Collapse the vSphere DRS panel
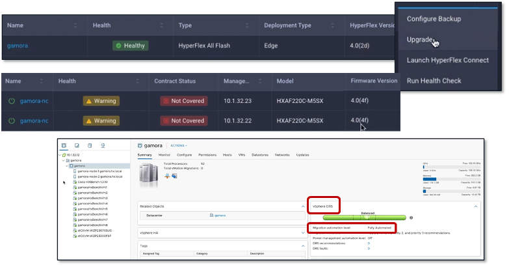This screenshot has width=509, height=267. [475, 205]
